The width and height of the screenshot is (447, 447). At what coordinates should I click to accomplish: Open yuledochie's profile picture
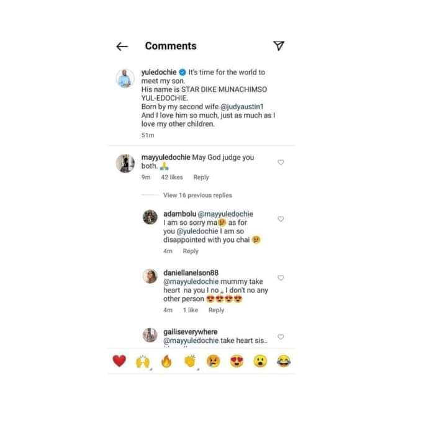(x=125, y=78)
